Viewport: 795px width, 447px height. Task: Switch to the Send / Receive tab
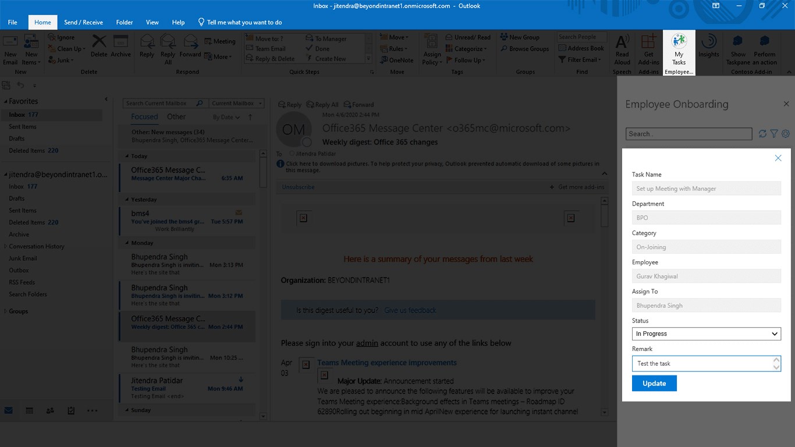[83, 22]
